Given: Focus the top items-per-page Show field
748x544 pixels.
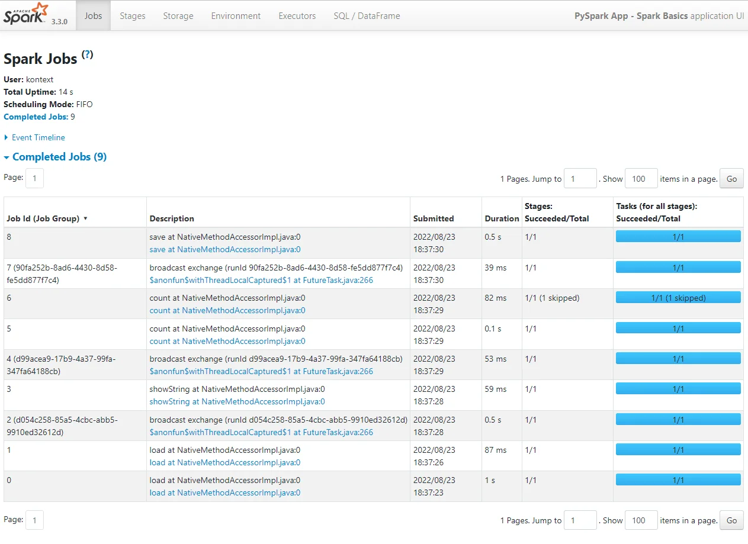Looking at the screenshot, I should click(641, 179).
